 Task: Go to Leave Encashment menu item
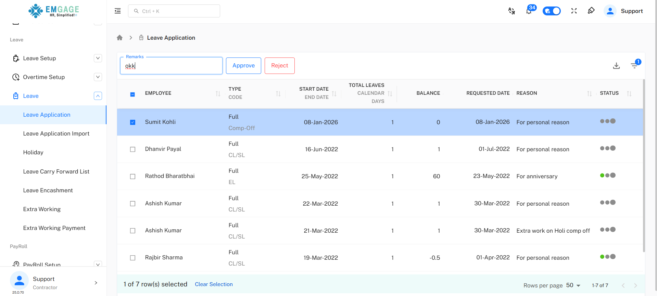(48, 190)
